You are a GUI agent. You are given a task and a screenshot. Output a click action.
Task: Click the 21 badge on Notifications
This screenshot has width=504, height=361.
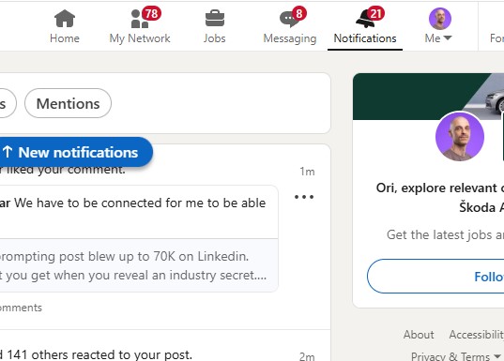[375, 13]
